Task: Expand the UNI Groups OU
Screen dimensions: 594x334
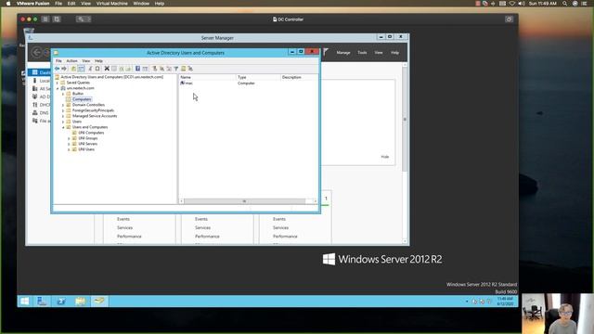Action: pyautogui.click(x=69, y=138)
